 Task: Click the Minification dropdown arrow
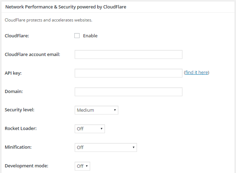coord(133,147)
